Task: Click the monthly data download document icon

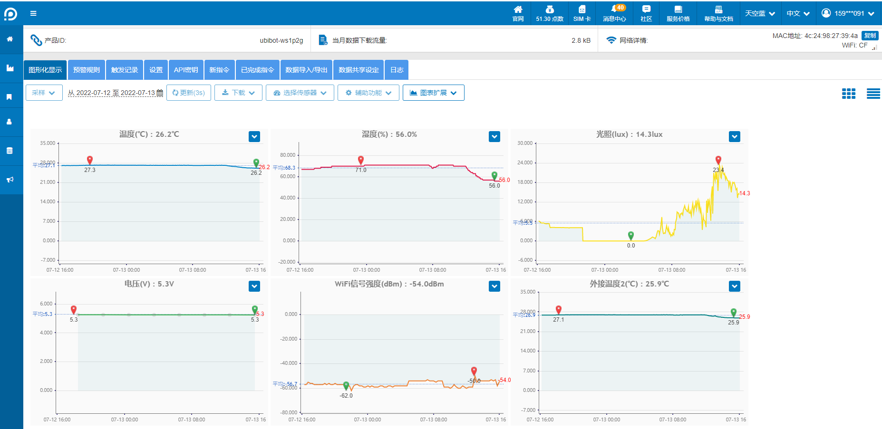Action: tap(323, 40)
